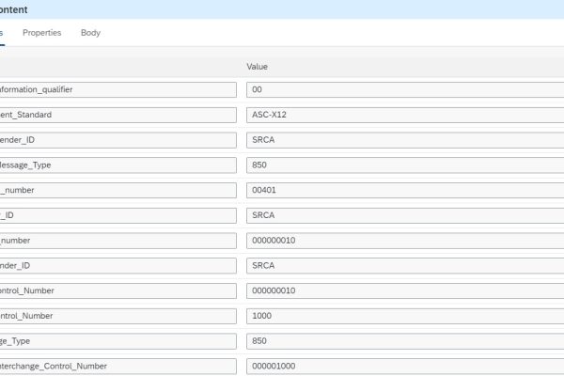Click the Value column header

coord(257,67)
